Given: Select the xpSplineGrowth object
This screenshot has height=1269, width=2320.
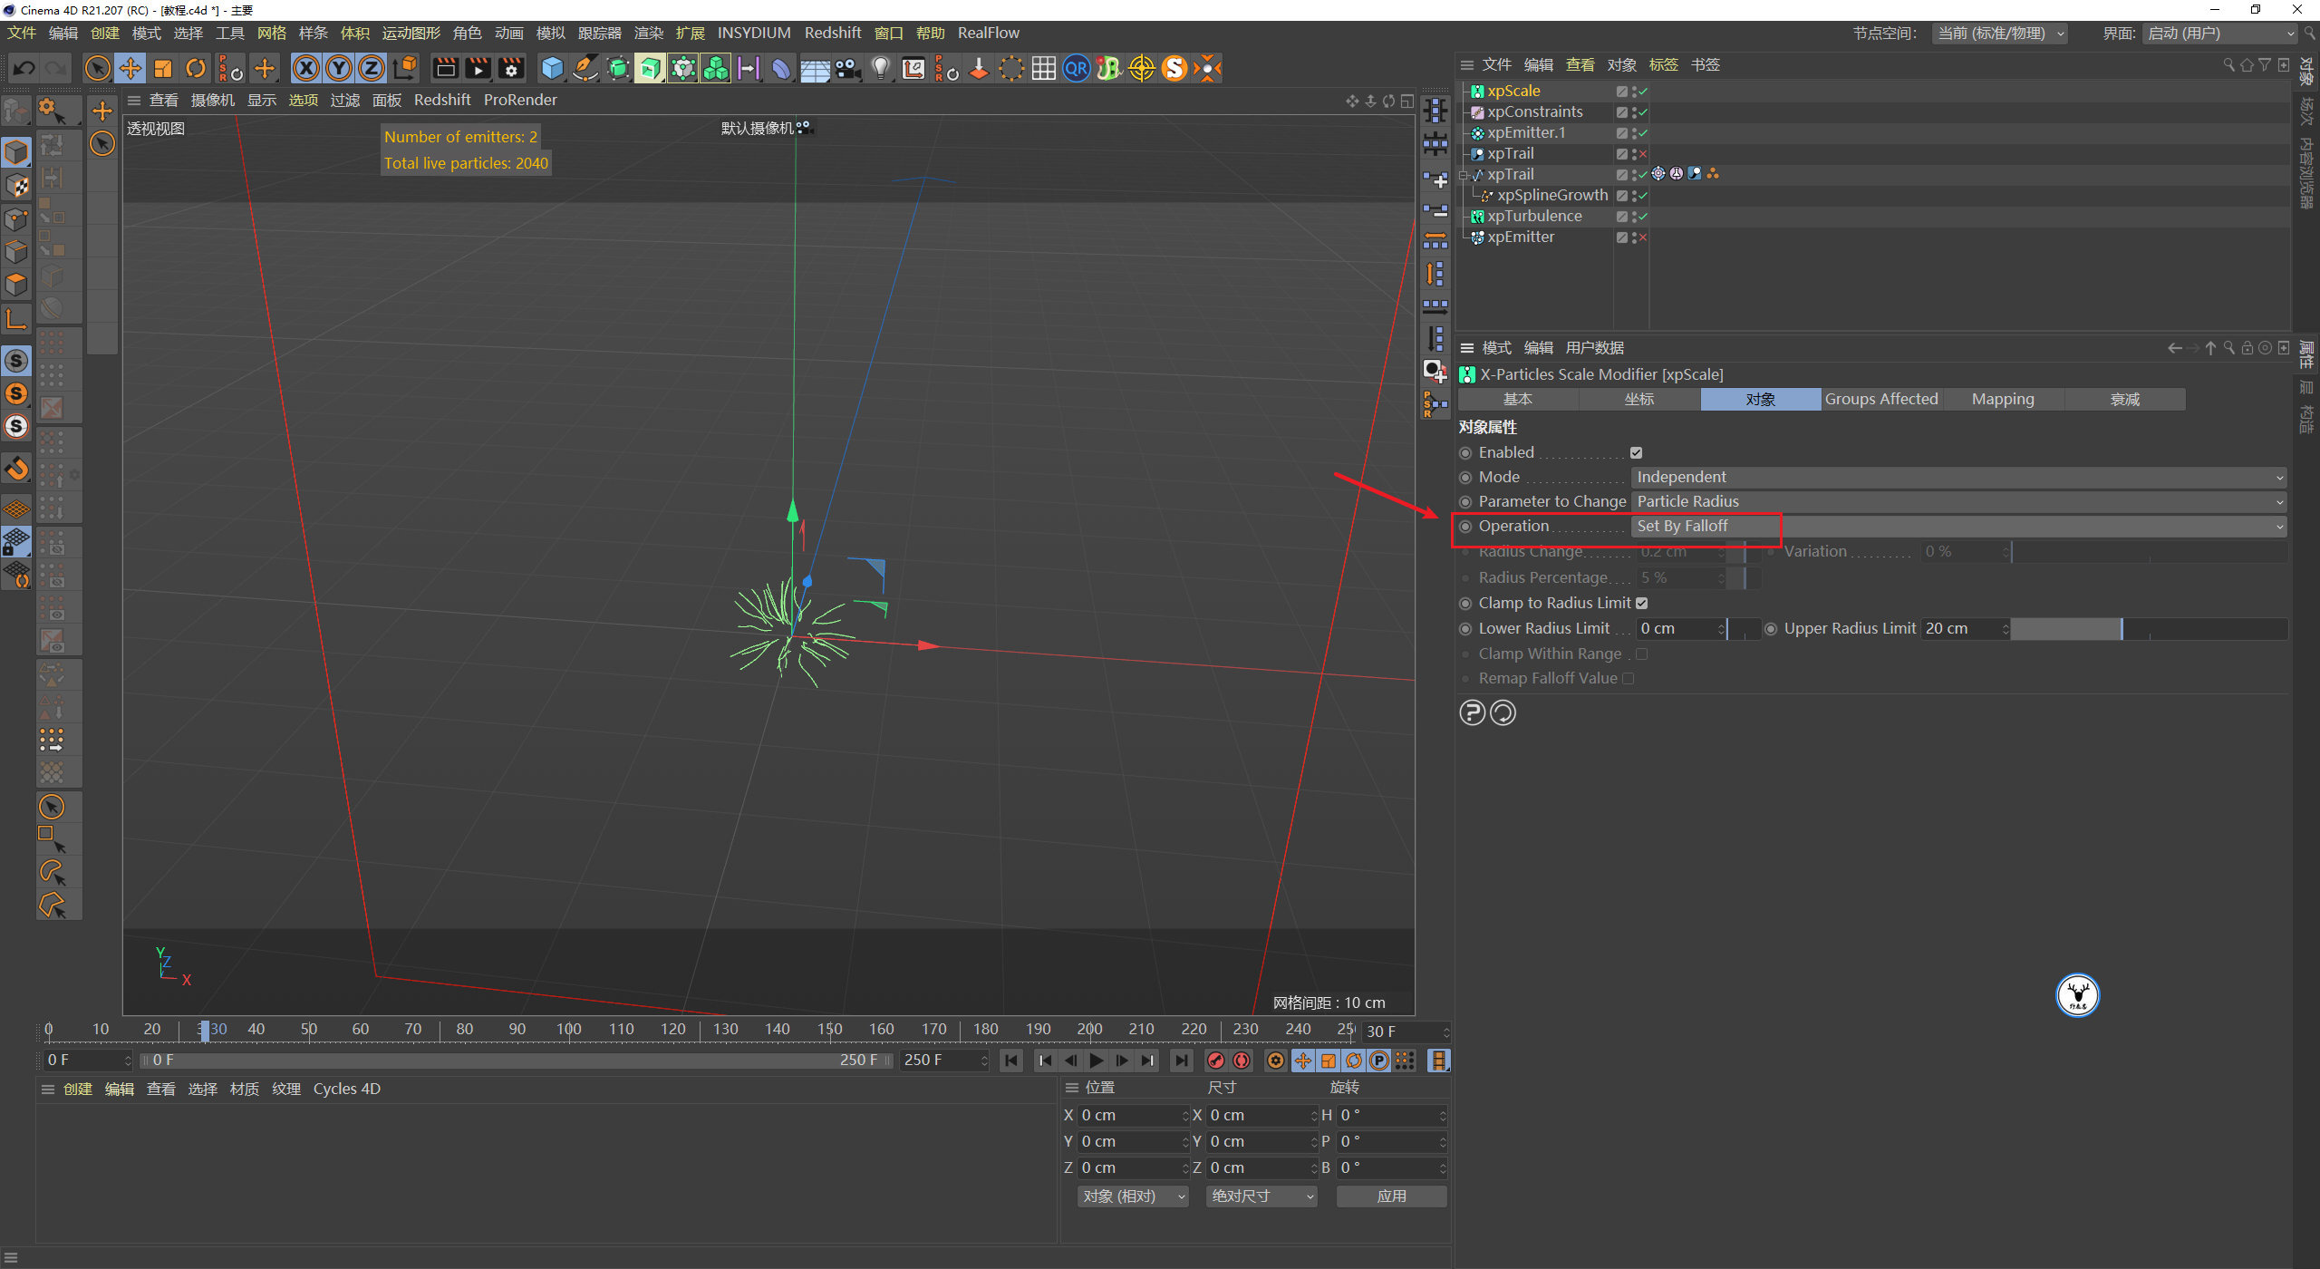Looking at the screenshot, I should [x=1552, y=195].
